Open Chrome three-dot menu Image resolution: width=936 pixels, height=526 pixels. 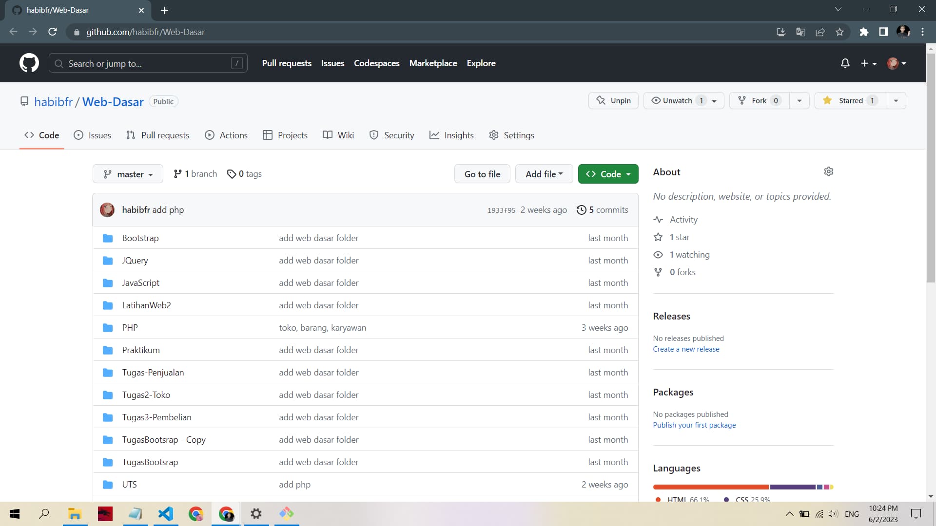click(x=922, y=32)
